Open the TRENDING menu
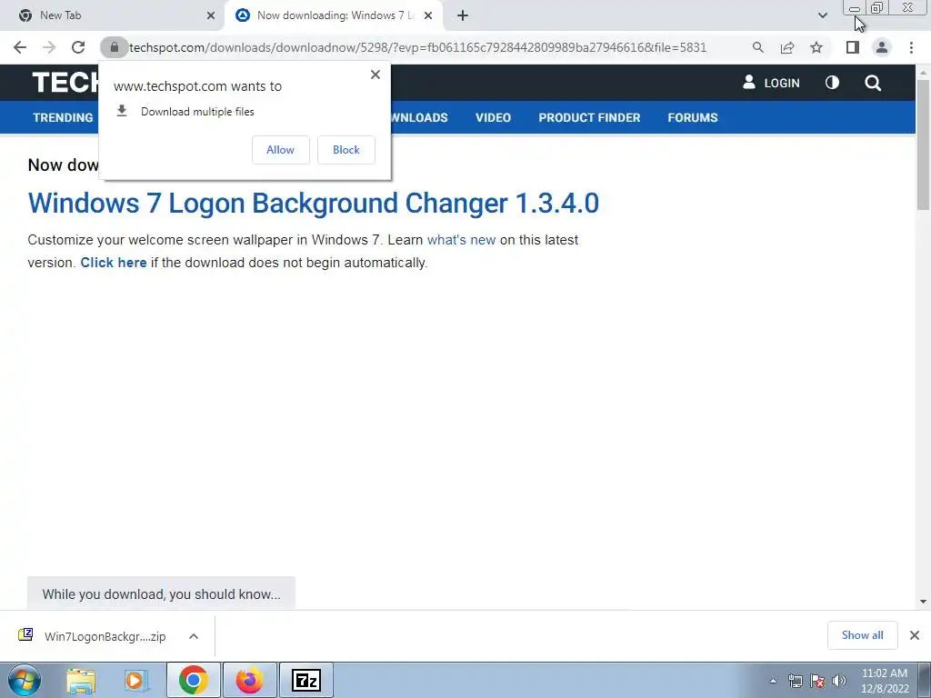The width and height of the screenshot is (931, 698). click(63, 117)
